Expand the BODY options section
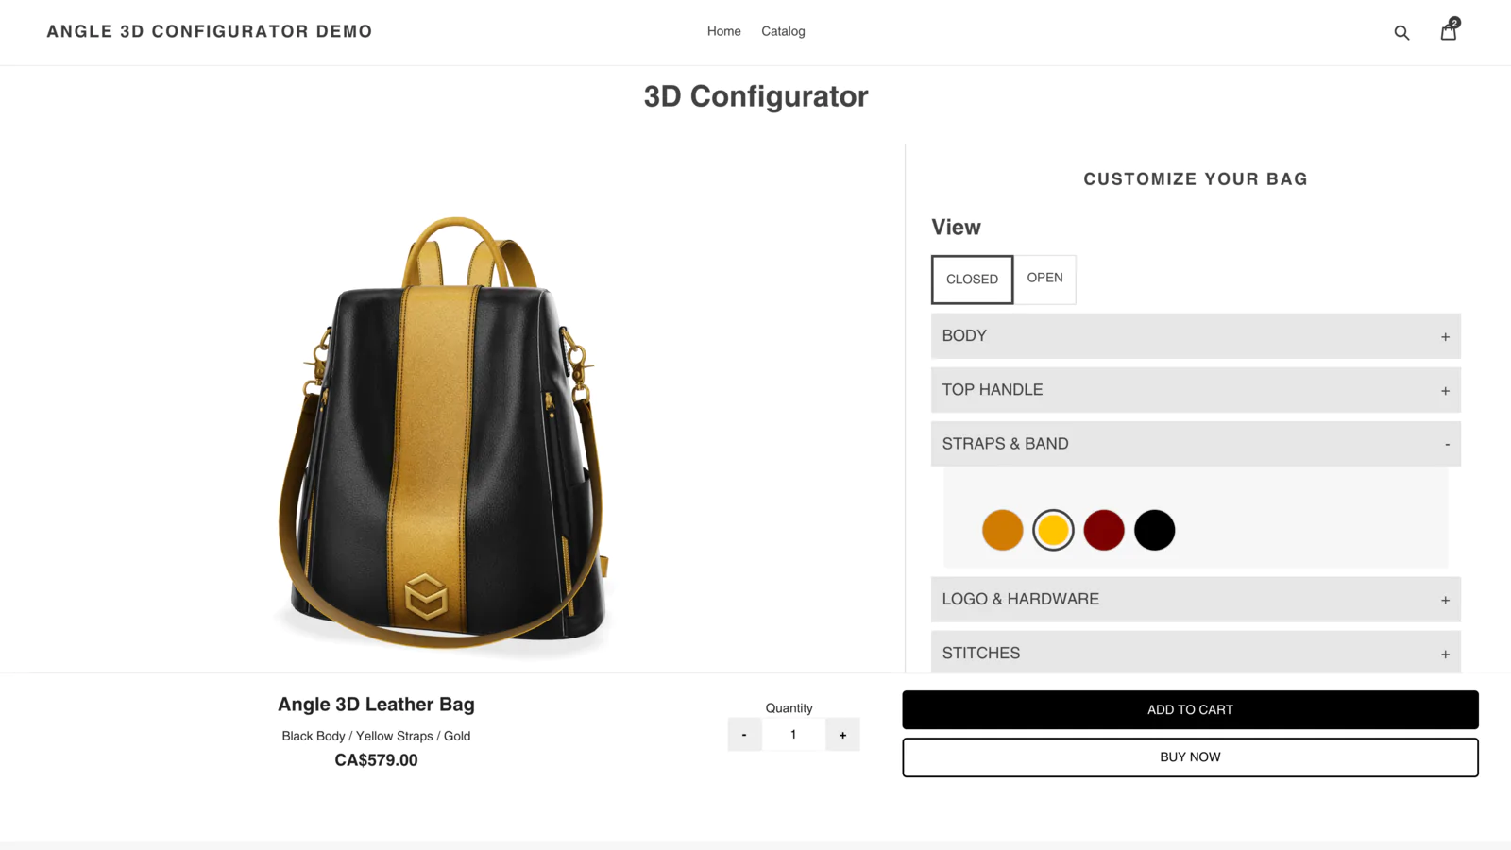This screenshot has width=1511, height=850. (1196, 336)
